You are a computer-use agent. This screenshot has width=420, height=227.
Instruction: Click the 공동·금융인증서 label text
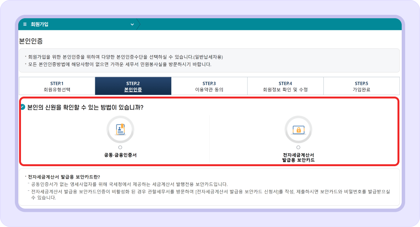[121, 154]
